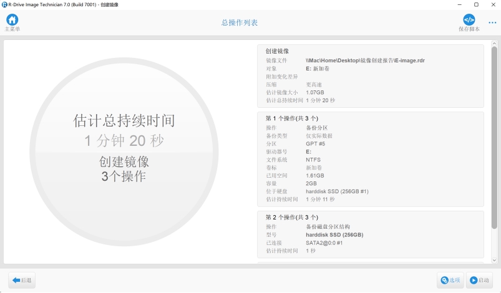Close the R-Drive Image window
501x293 pixels.
[x=493, y=4]
